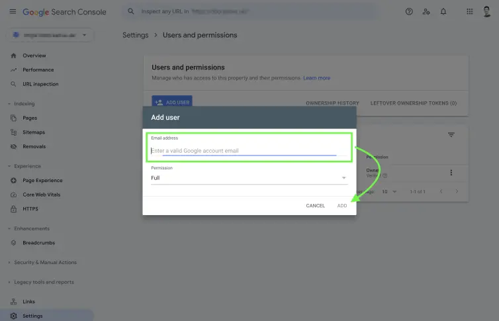This screenshot has height=321, width=499.
Task: Click the Cancel button in dialog
Action: 315,206
